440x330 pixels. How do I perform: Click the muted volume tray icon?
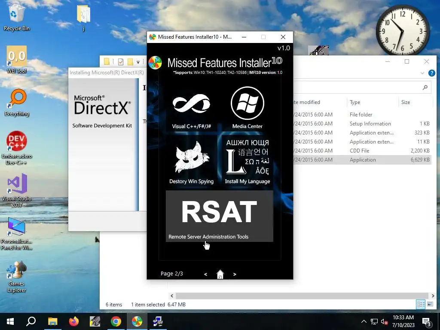(384, 321)
